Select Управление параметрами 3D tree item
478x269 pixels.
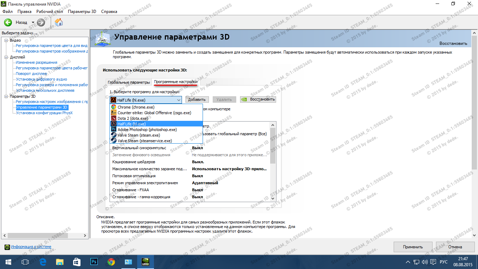click(x=42, y=107)
